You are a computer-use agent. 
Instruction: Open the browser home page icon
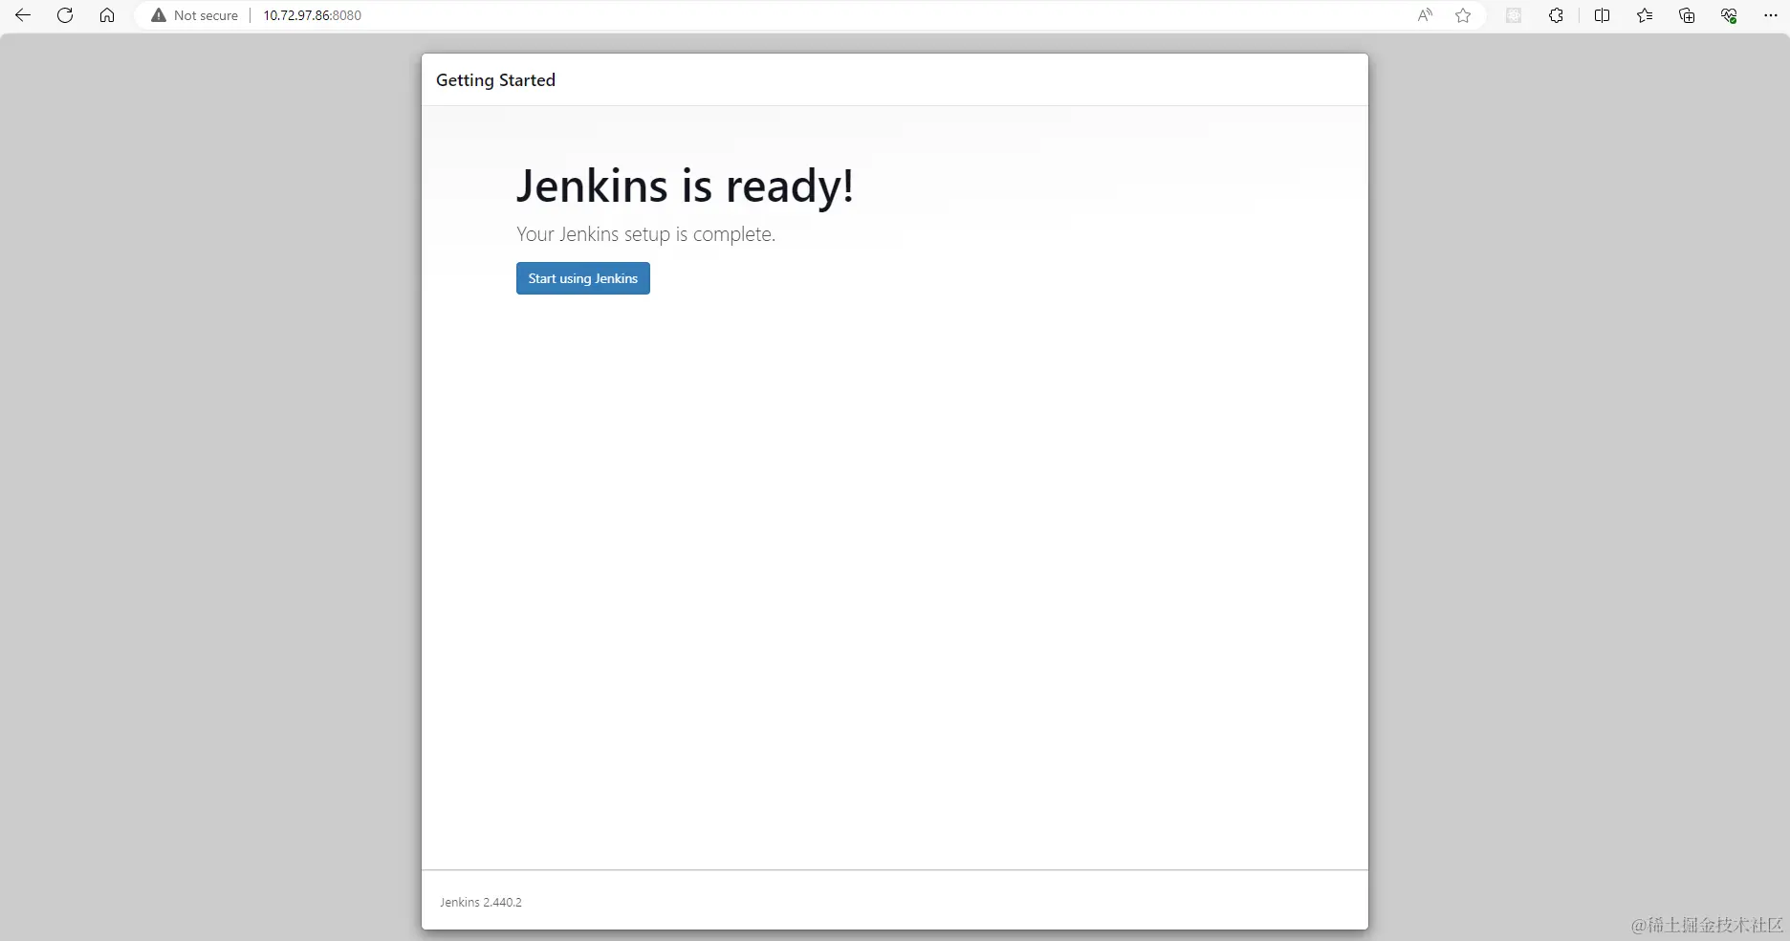[107, 15]
